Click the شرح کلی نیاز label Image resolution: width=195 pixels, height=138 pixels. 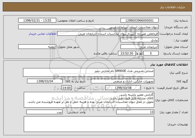click(x=179, y=73)
